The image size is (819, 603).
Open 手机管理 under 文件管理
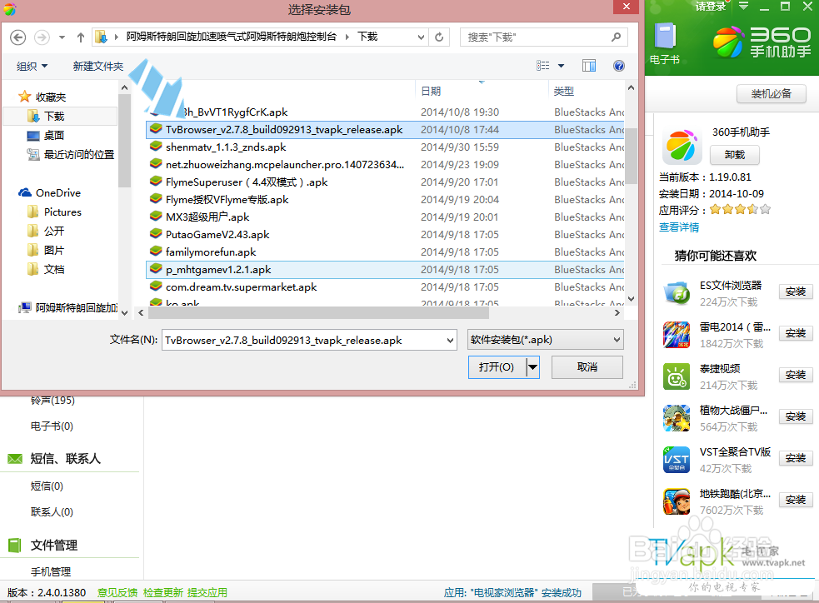tap(51, 571)
